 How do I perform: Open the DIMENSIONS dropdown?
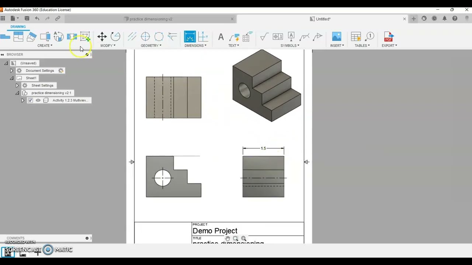[x=195, y=46]
